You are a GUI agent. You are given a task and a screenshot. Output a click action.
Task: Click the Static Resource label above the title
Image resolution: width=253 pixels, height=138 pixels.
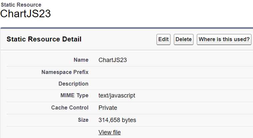point(21,5)
